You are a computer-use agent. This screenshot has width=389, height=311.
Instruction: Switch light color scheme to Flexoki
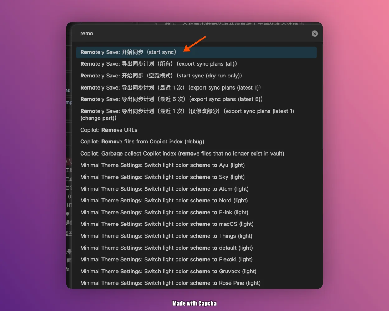click(x=196, y=259)
